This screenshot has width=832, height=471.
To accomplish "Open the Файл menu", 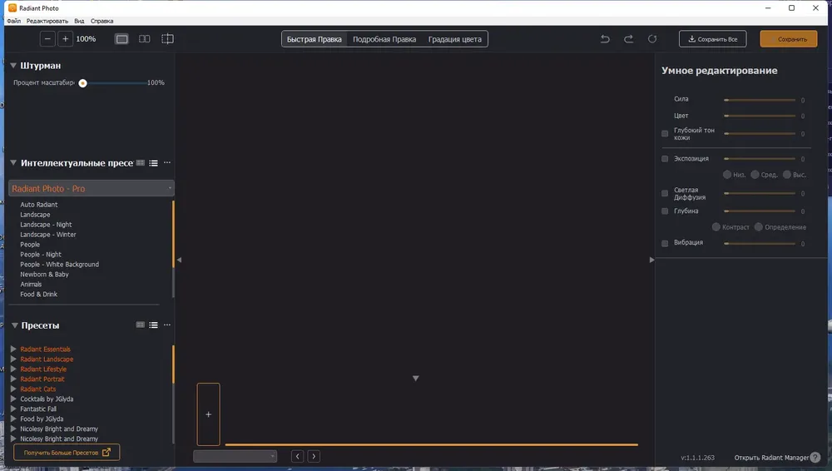I will click(x=14, y=21).
